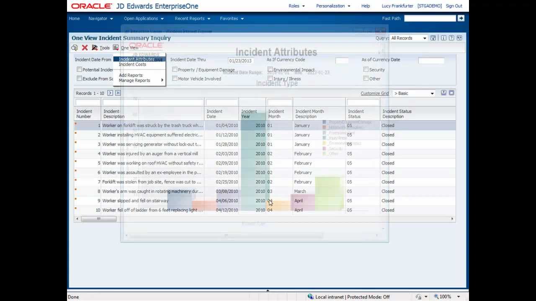Click the Find magnifier icon in the toolbar
The height and width of the screenshot is (301, 536).
tap(75, 48)
